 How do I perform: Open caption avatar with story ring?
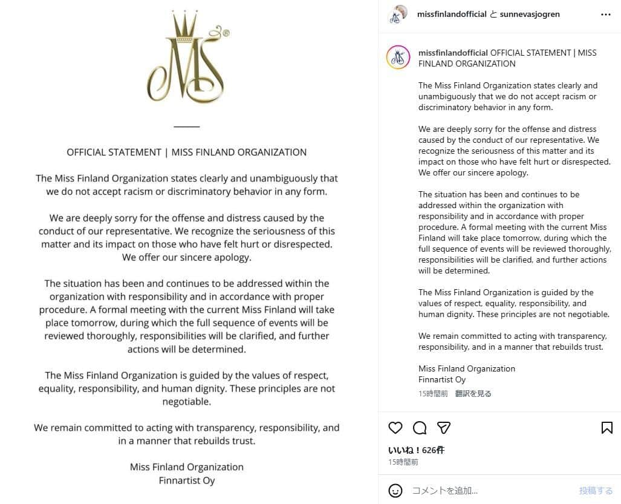coord(398,57)
